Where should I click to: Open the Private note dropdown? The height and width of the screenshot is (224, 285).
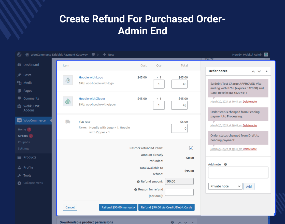tap(225, 186)
